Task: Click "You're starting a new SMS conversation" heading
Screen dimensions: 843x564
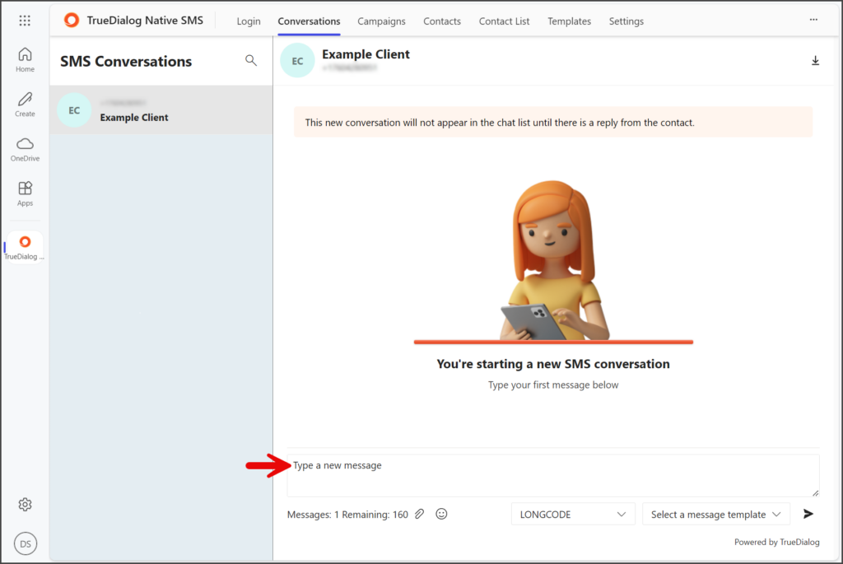Action: 553,364
